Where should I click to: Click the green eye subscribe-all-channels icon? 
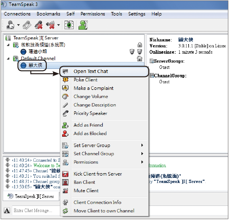coord(69,25)
